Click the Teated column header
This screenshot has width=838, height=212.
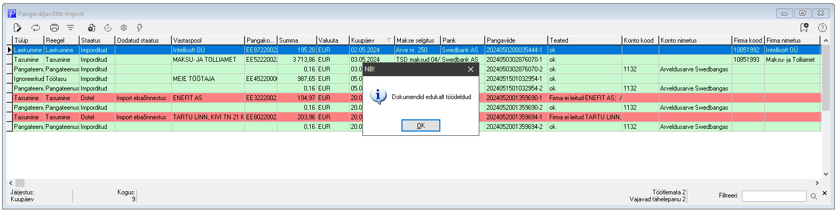[585, 40]
